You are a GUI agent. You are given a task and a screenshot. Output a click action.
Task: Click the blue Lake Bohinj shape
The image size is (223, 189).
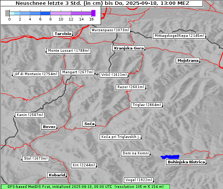pyautogui.click(x=170, y=157)
